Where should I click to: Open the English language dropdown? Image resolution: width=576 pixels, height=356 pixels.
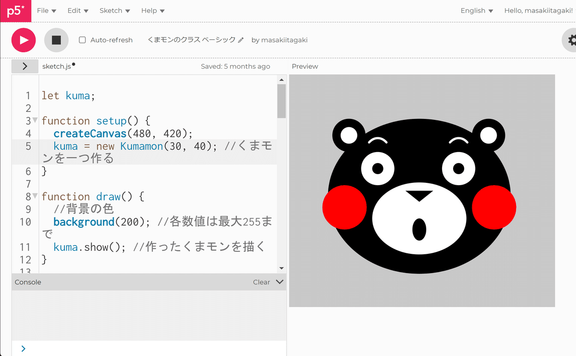tap(477, 11)
